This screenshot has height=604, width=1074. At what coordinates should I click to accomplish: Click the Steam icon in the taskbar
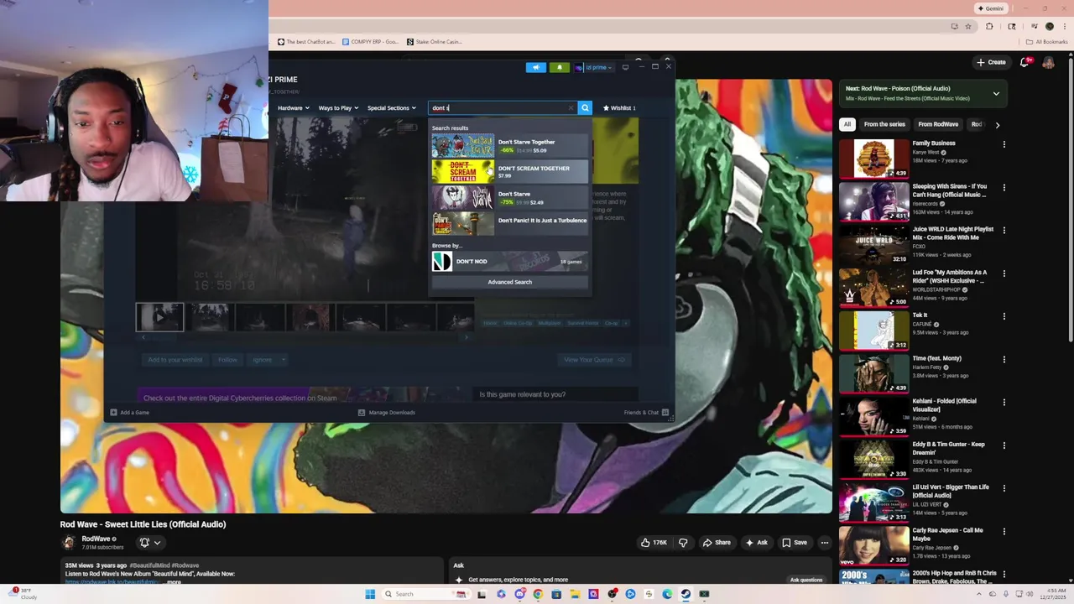686,594
